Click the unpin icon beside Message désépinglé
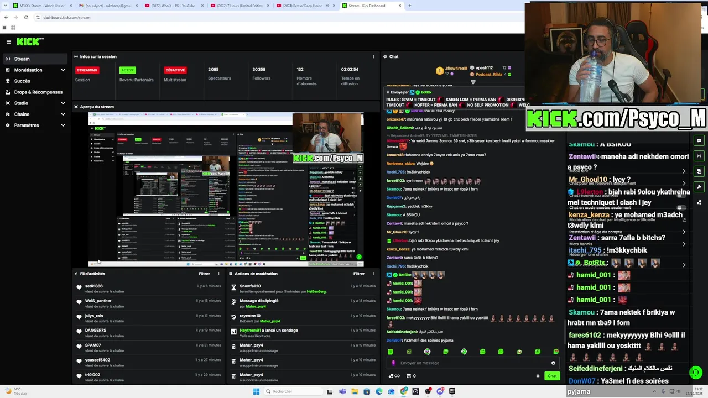This screenshot has height=398, width=708. [x=233, y=301]
